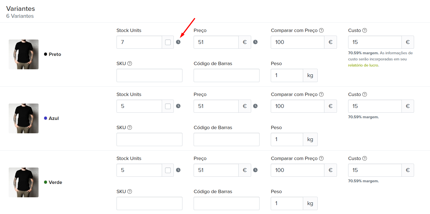Select the Verde Comparar com Preço field
Screen dimensions: 430x214
coord(297,170)
